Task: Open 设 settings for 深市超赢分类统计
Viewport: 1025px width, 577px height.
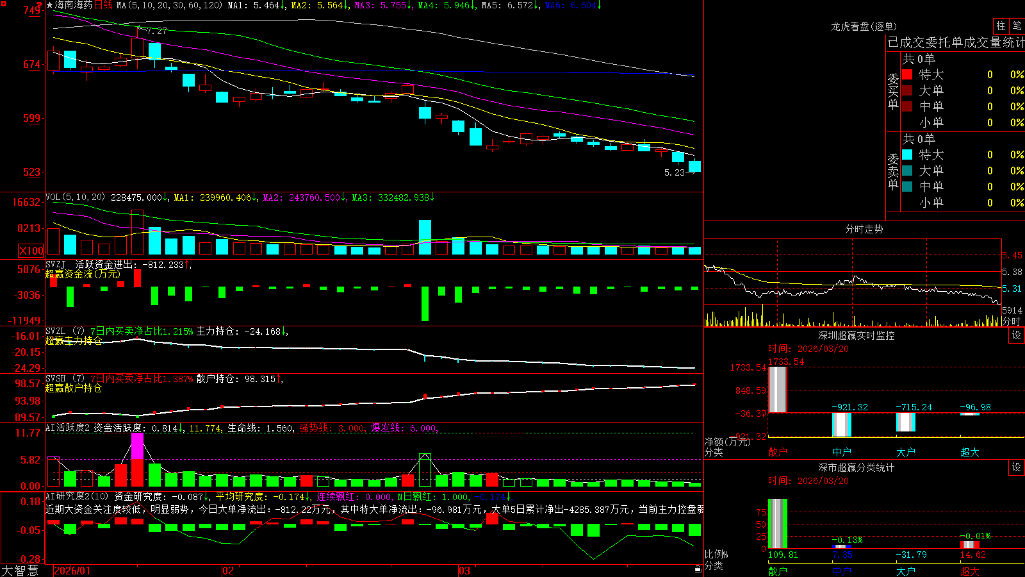Action: click(1017, 467)
